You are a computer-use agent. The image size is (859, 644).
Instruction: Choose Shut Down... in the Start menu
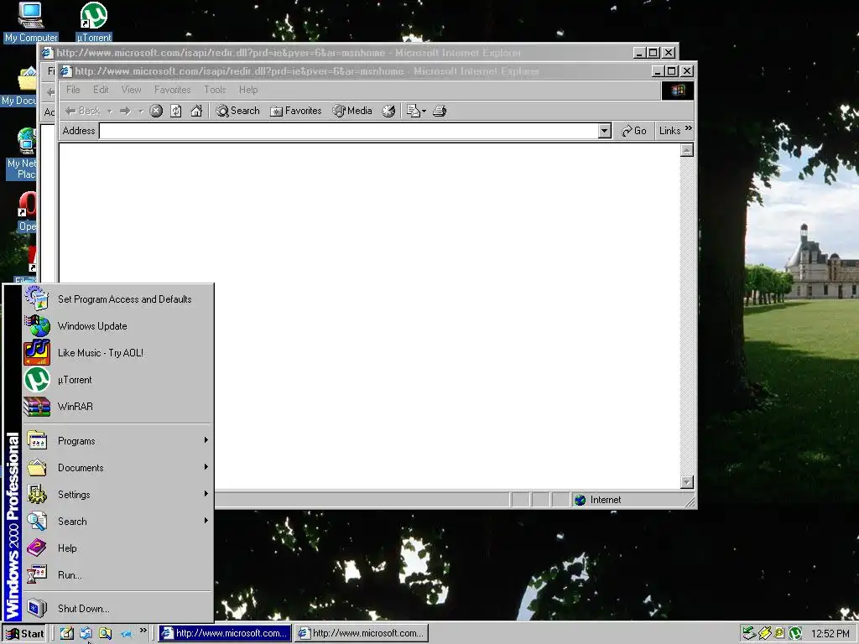[x=117, y=609]
